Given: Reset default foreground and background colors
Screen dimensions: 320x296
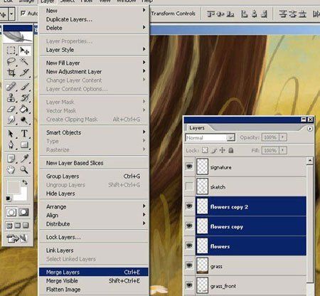Looking at the screenshot, I should [9, 199].
